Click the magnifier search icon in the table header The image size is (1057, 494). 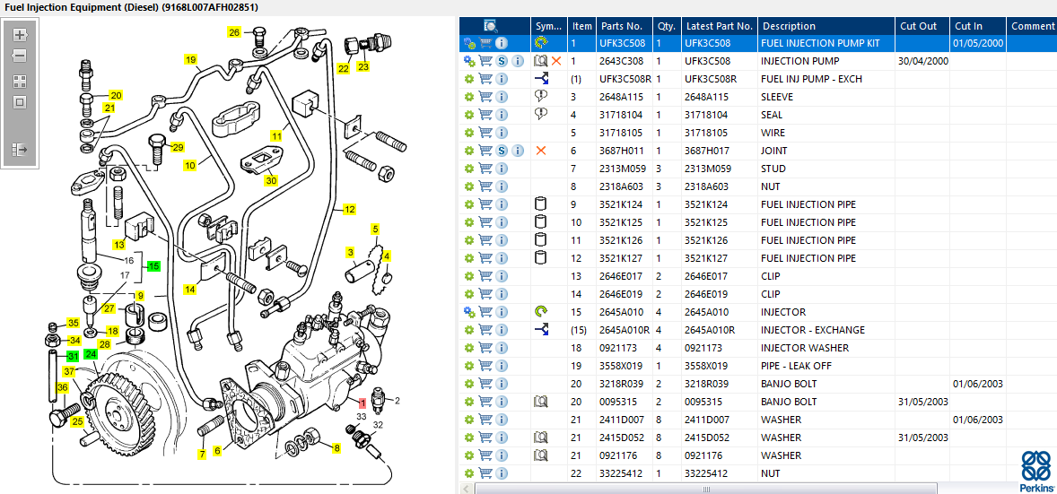click(491, 26)
